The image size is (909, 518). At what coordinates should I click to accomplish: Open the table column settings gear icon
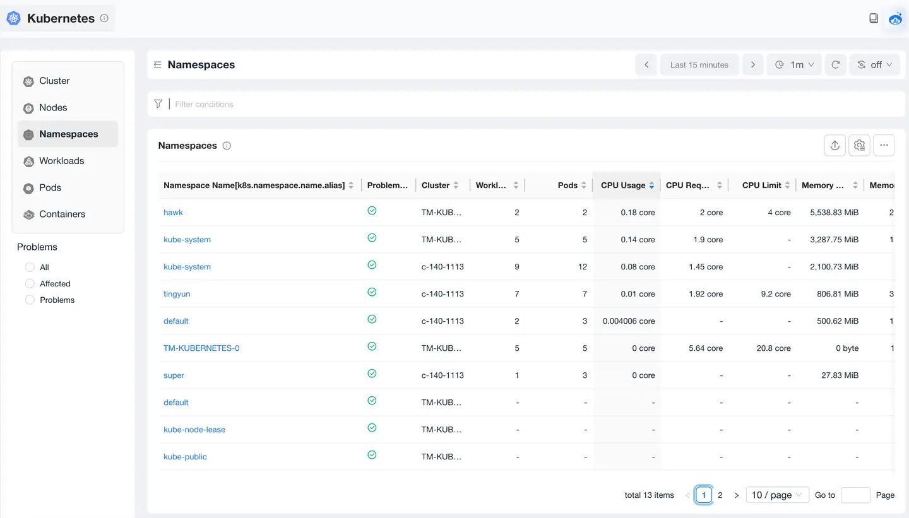(x=859, y=145)
